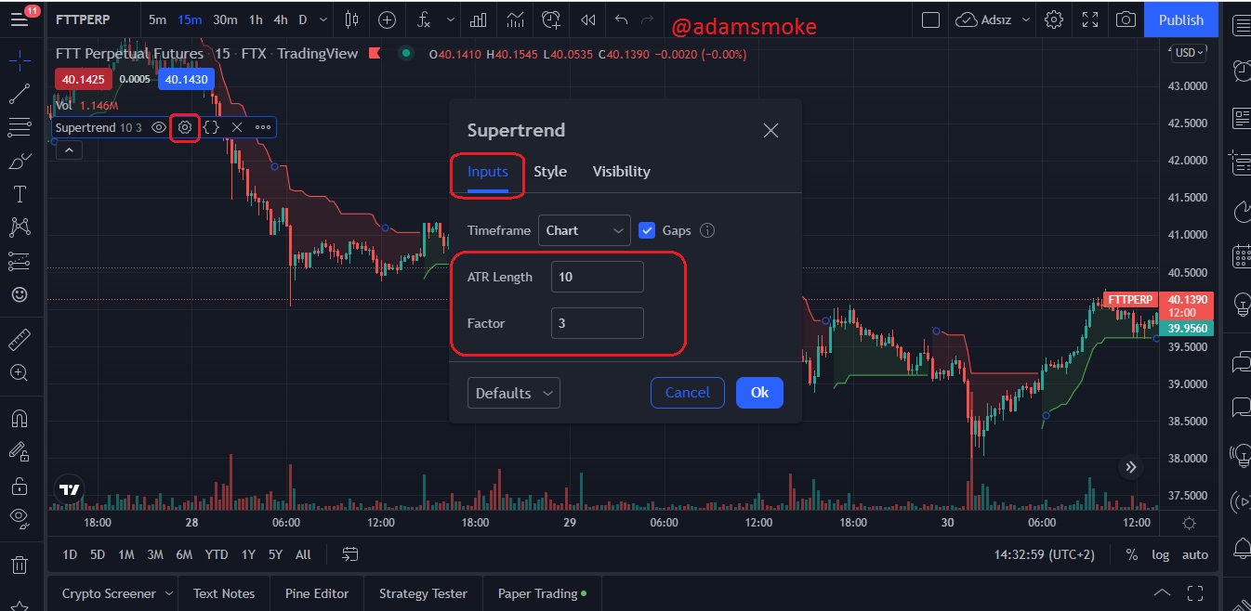Take a chart snapshot with camera icon
1251x611 pixels.
coord(1126,19)
